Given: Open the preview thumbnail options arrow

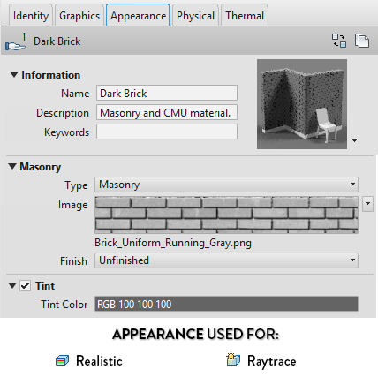Looking at the screenshot, I should tap(355, 140).
